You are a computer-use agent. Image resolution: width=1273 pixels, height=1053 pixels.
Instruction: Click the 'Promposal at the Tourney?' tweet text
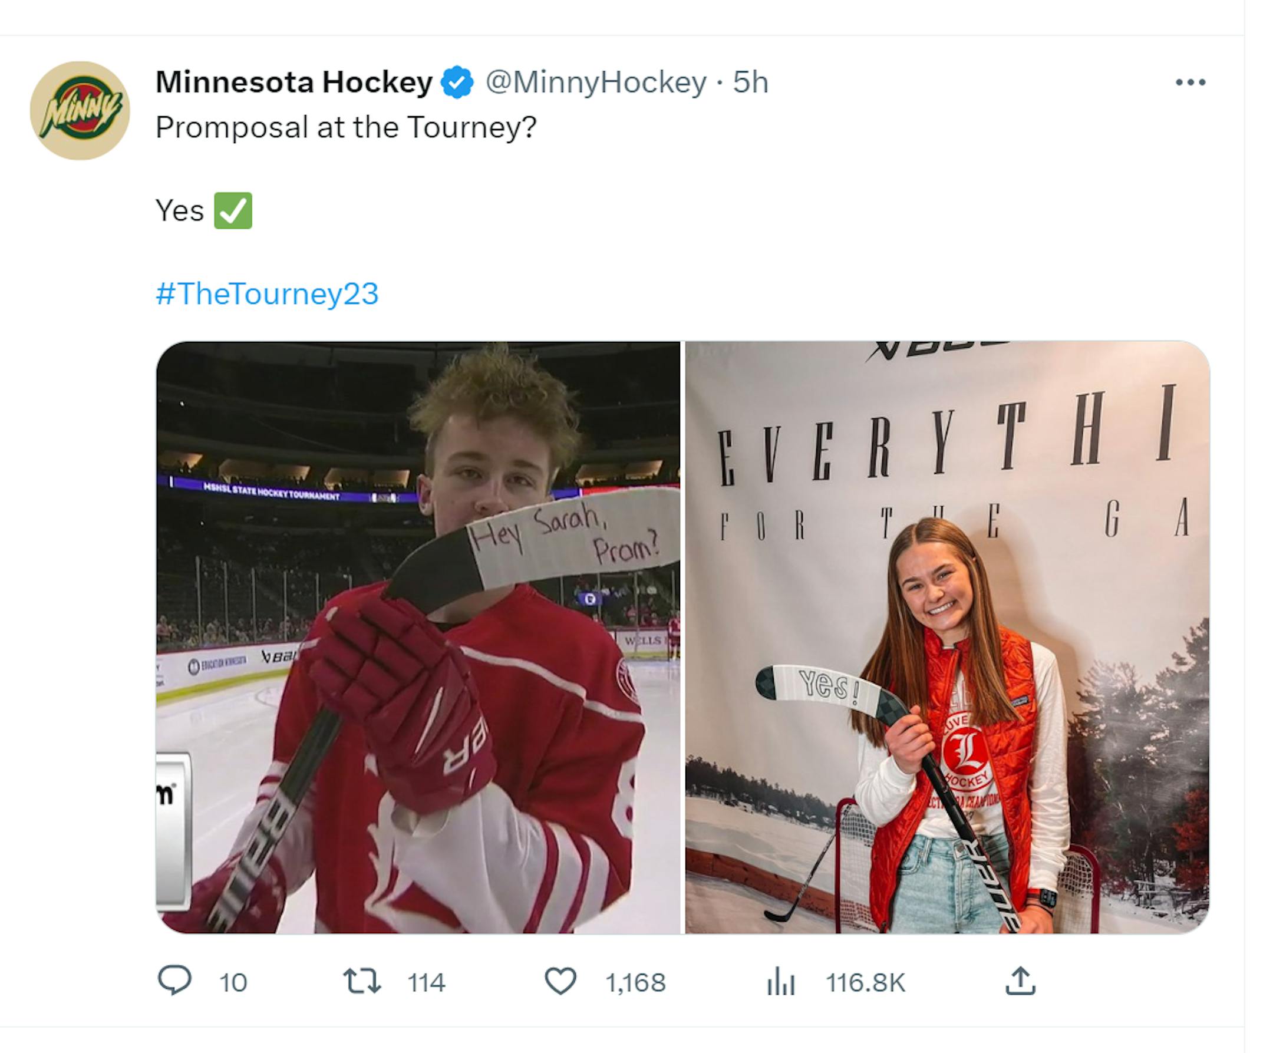pos(346,127)
